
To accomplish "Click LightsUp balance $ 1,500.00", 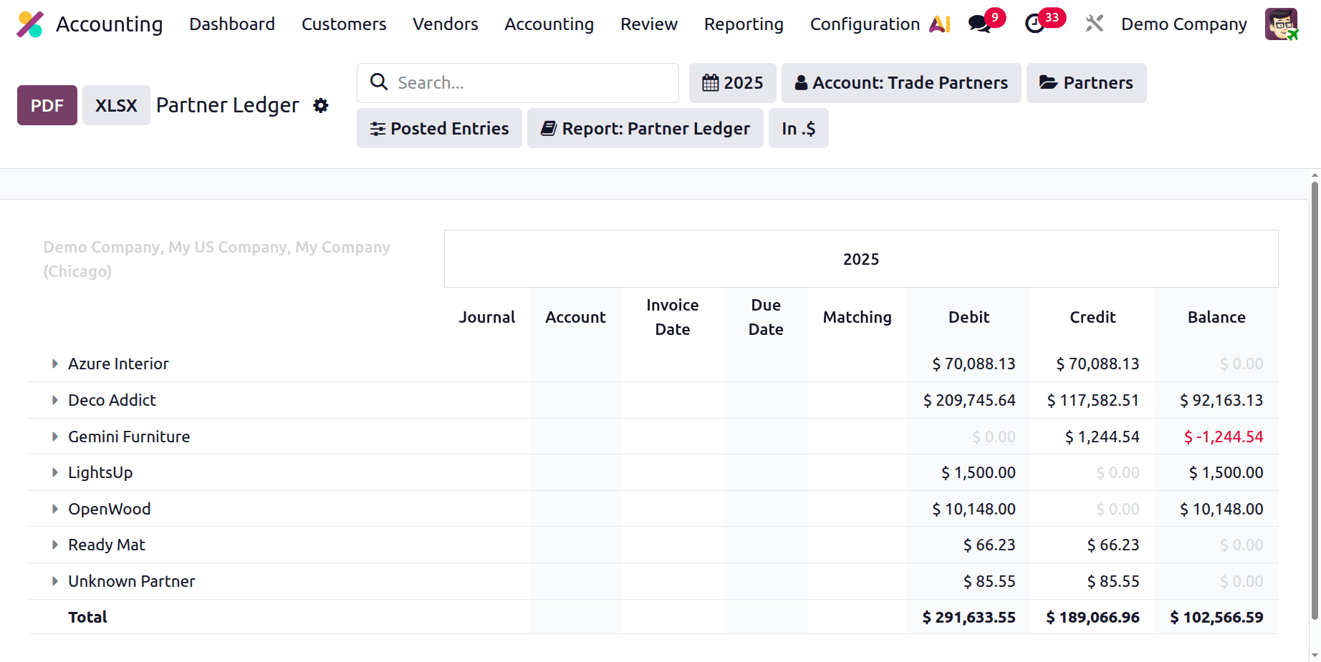I will tap(1226, 472).
